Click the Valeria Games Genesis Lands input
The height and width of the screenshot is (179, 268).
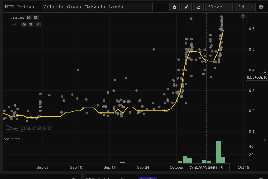pos(97,7)
